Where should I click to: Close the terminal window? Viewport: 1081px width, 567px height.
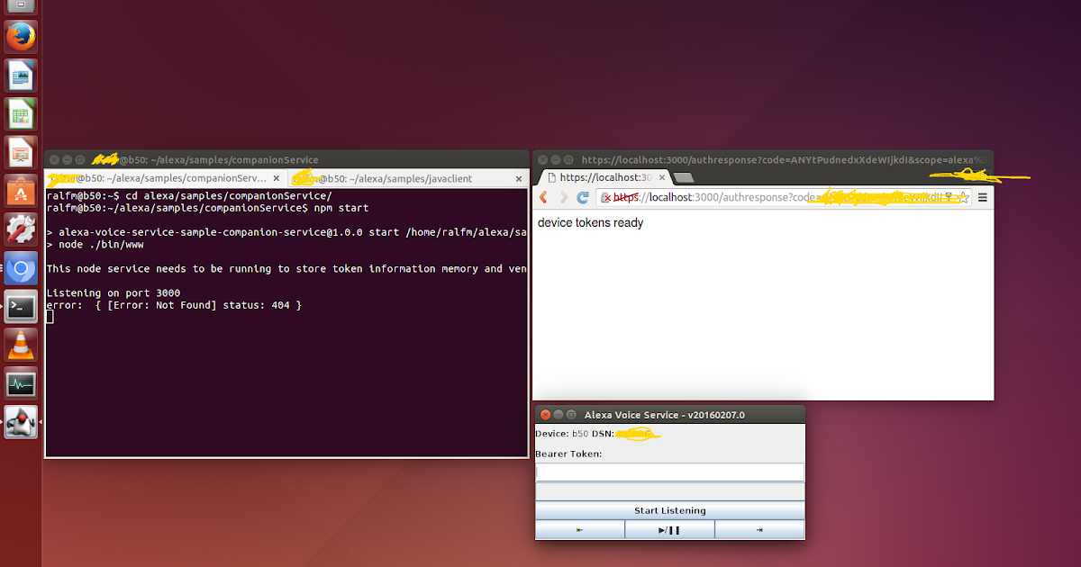point(53,159)
